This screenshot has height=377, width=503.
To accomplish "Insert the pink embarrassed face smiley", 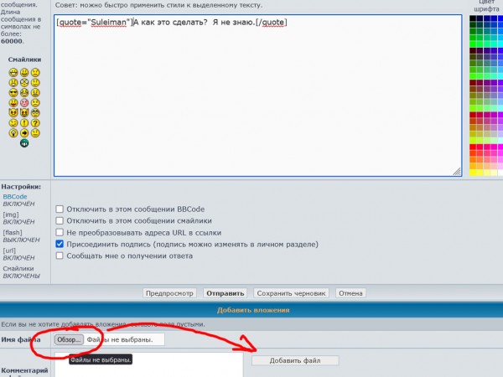I will point(25,103).
